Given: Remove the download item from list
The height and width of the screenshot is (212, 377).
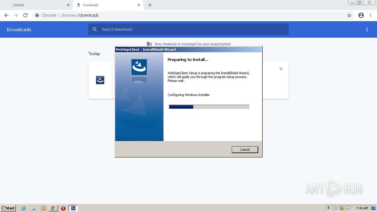Looking at the screenshot, I should tap(281, 69).
